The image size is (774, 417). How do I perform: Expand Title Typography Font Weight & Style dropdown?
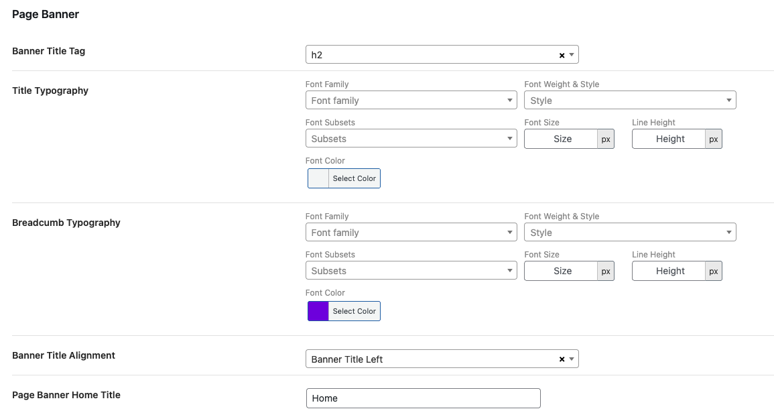point(629,101)
